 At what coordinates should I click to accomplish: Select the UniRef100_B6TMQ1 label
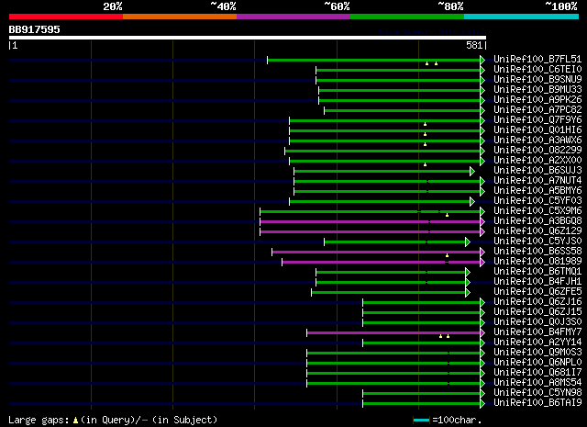[537, 271]
